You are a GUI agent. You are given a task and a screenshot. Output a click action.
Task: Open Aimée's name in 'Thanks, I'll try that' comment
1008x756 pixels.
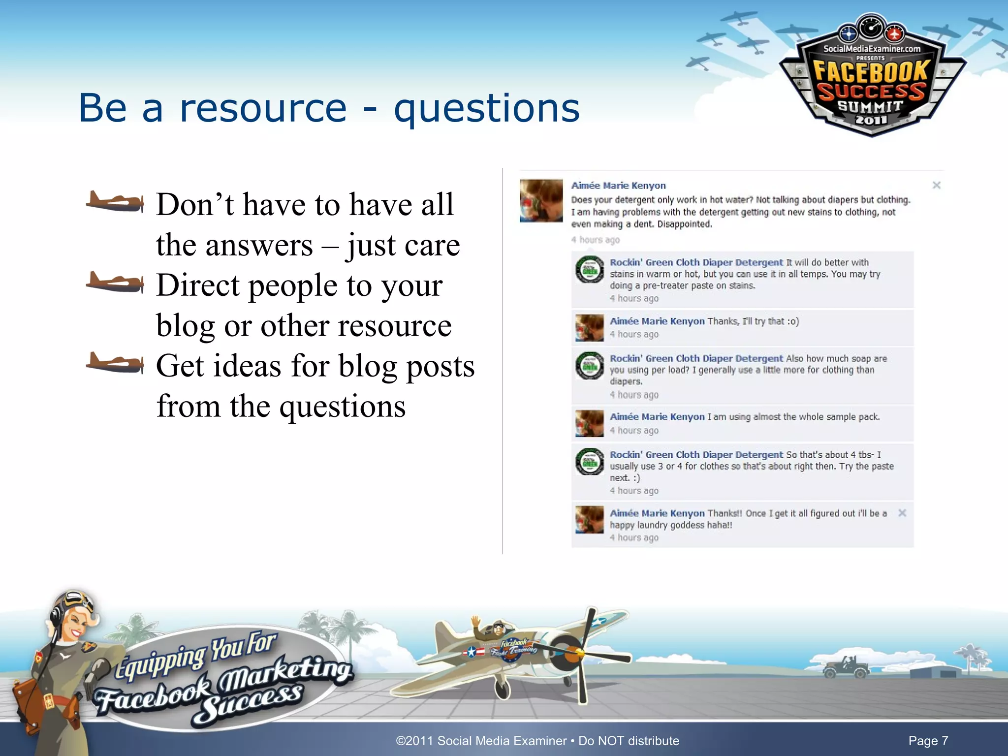(657, 321)
